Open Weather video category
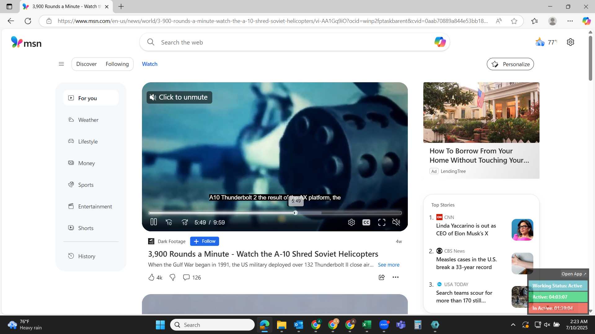Image resolution: width=595 pixels, height=334 pixels. tap(91, 120)
